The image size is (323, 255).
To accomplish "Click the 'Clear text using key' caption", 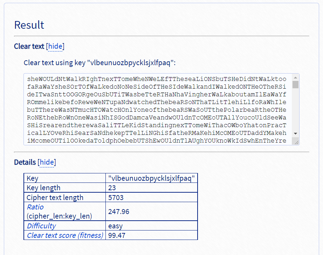I will (99, 63).
